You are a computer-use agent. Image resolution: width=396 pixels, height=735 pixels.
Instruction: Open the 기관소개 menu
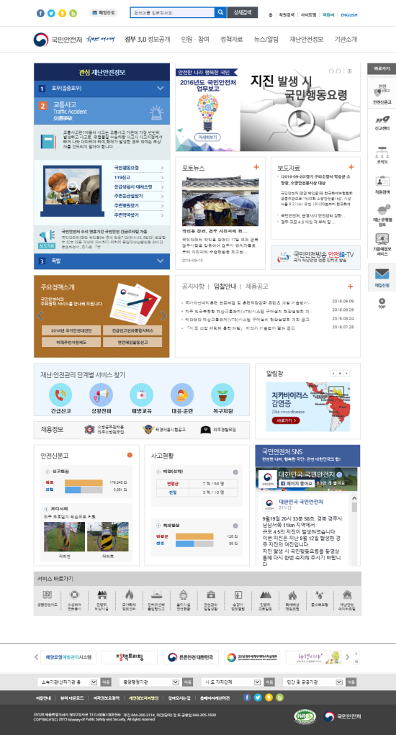[346, 40]
